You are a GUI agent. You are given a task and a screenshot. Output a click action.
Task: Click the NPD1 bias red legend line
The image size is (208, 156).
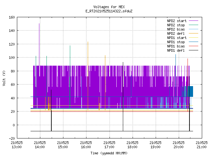coord(193,46)
